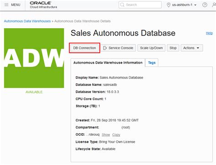Select the Database Name value salesadb
Screen dimensions: 216x165
click(x=110, y=85)
